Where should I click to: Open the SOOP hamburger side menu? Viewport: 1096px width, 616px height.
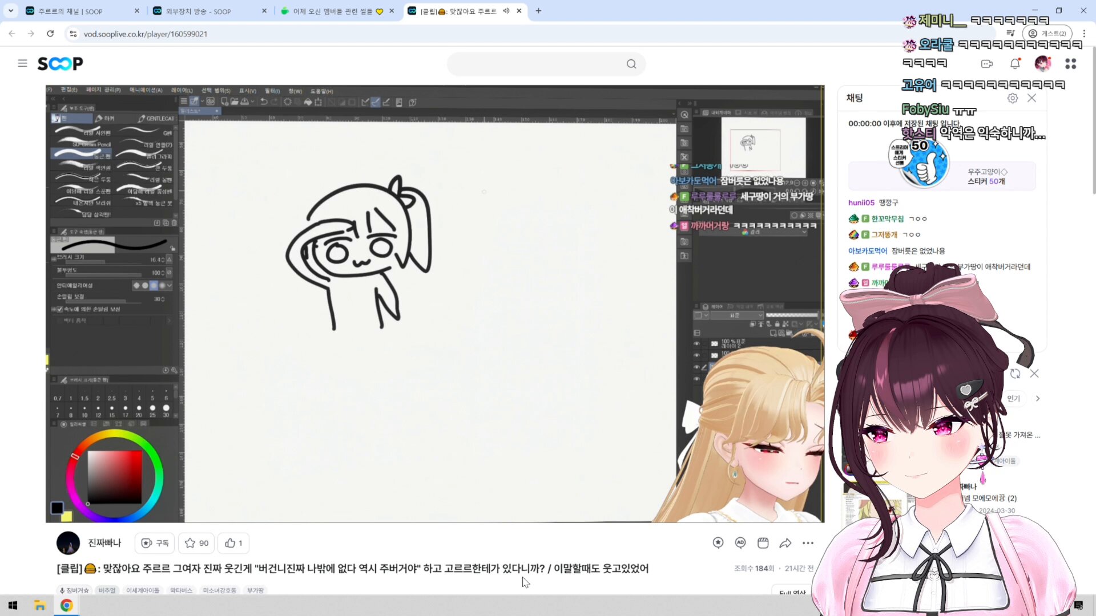coord(22,63)
